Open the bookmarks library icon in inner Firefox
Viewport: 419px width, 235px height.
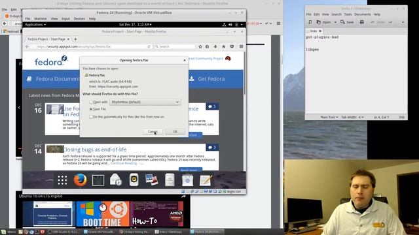coord(207,46)
